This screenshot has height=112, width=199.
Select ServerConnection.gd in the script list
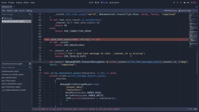16,21
